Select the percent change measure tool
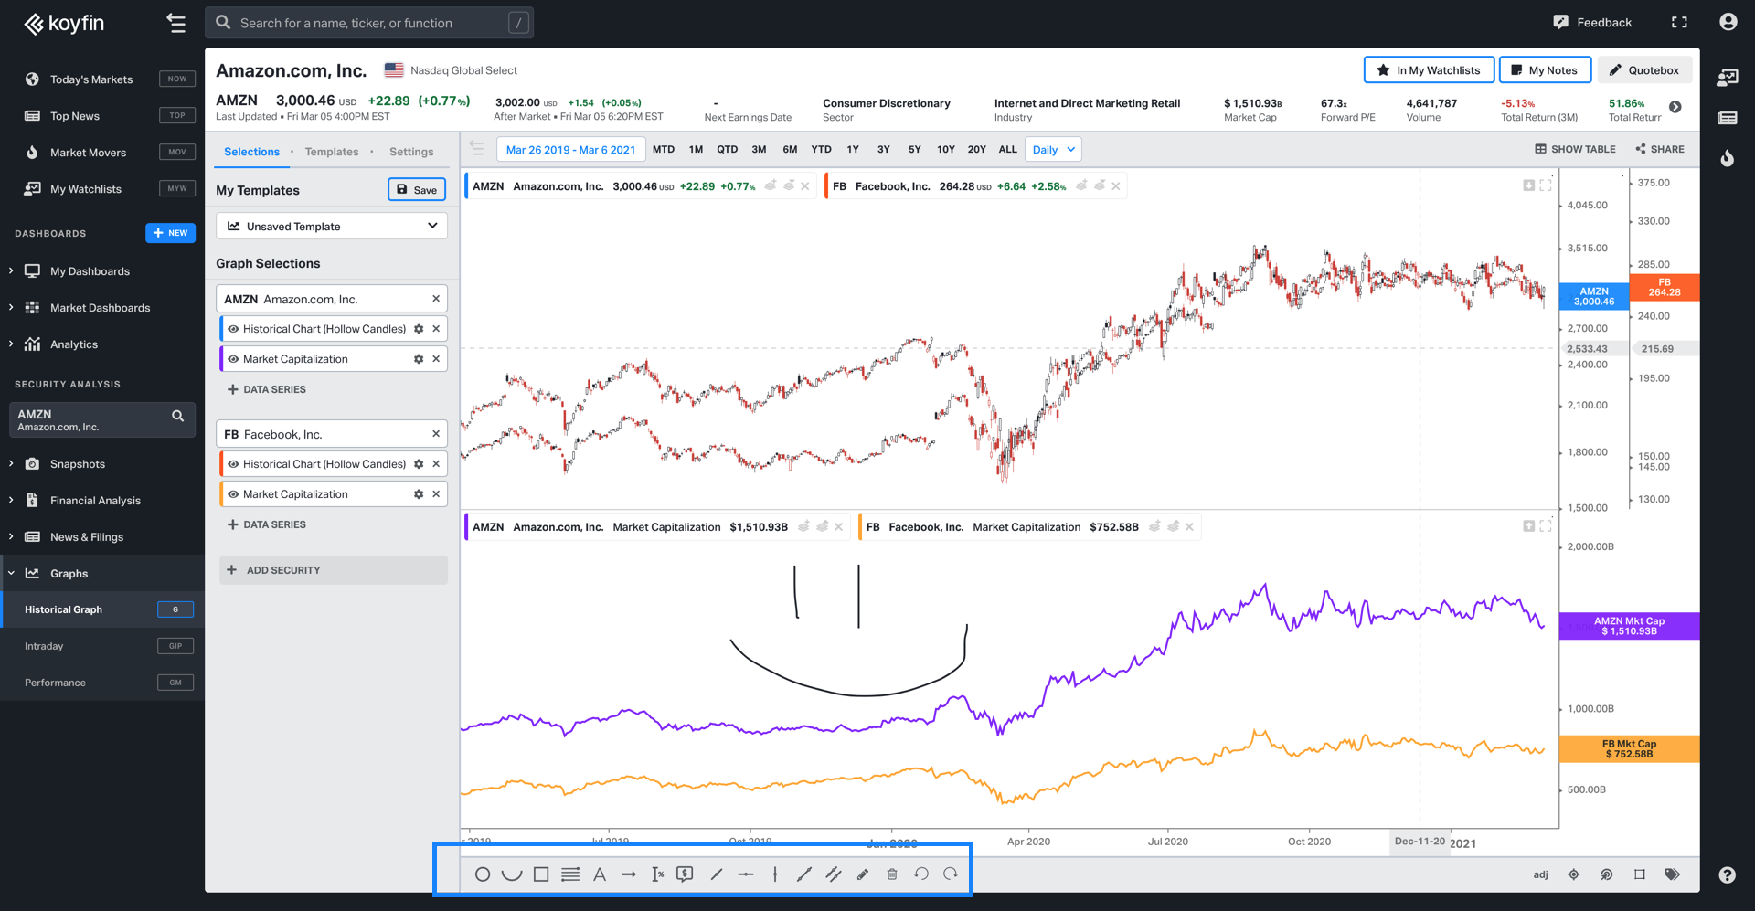The image size is (1755, 911). click(x=658, y=874)
